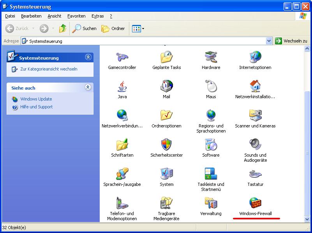Open the Tastatur keyboard icon
Screen dimensions: 312x233
click(x=255, y=174)
